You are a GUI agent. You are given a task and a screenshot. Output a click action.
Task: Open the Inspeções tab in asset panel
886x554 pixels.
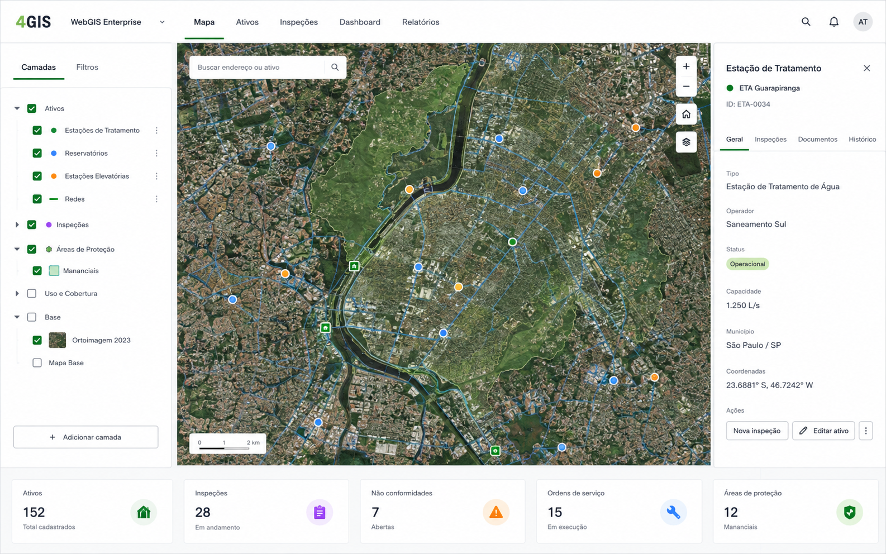coord(770,139)
